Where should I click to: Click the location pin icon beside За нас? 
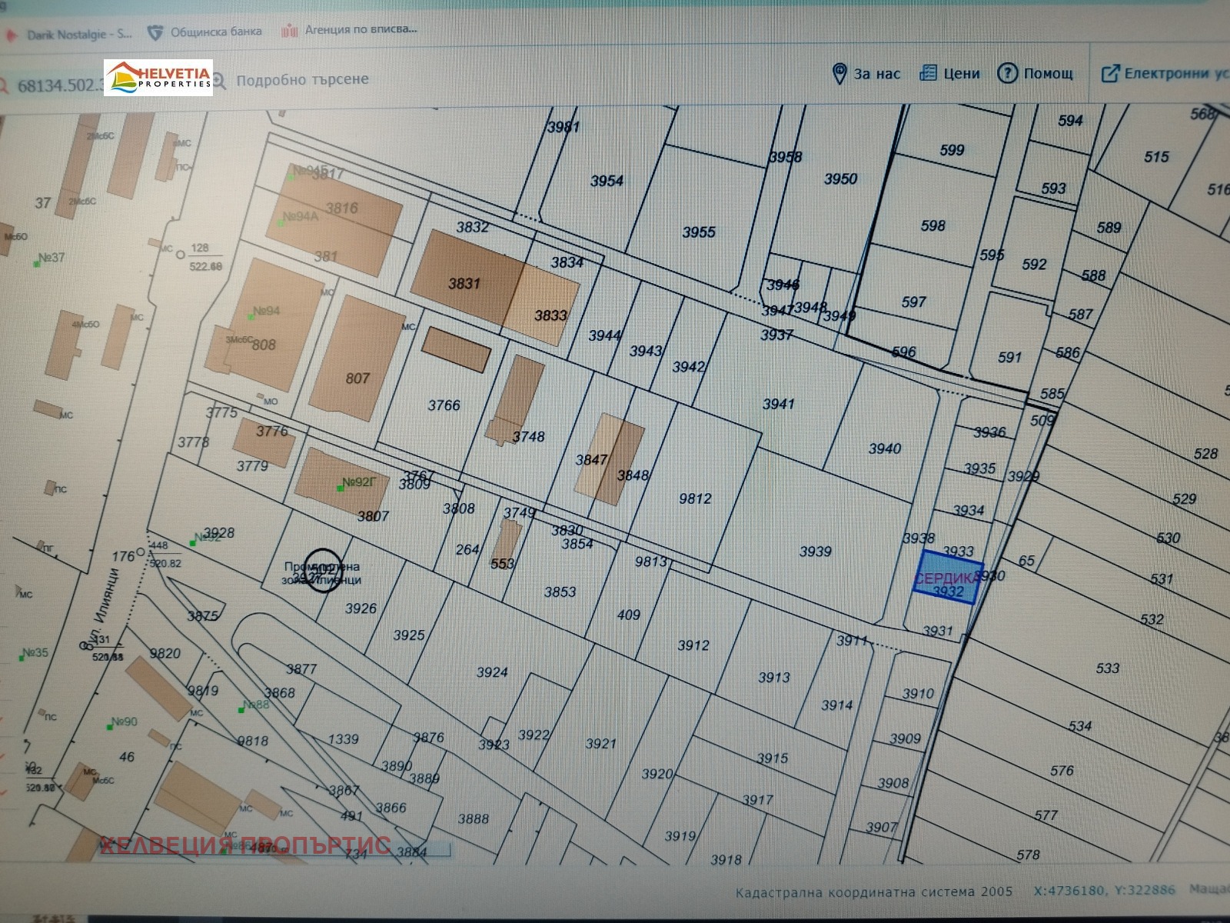click(x=839, y=74)
